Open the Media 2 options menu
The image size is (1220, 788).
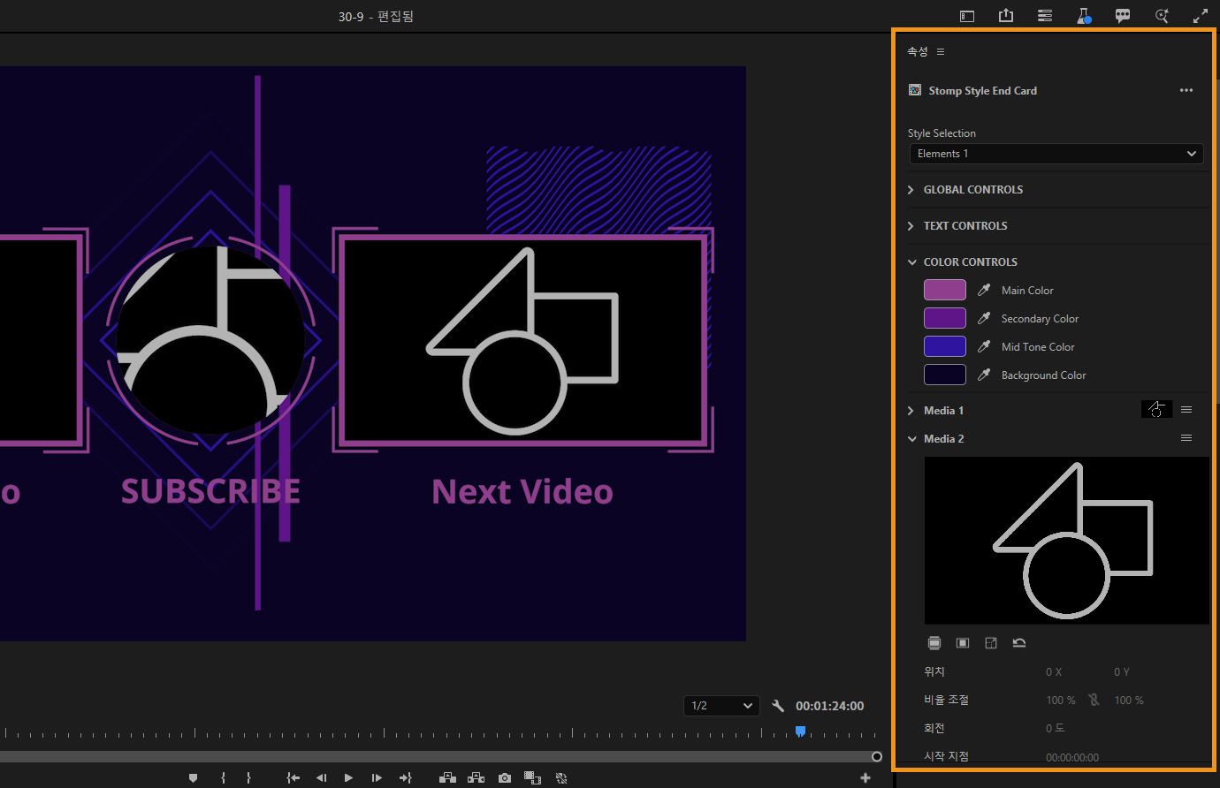[1186, 438]
